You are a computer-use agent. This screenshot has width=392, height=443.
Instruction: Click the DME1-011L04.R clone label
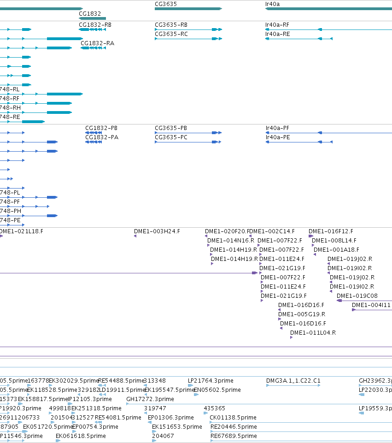(313, 332)
